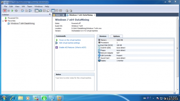Select Windows 7 x64-DataMining in sidebar
Viewport: 180px width, 101px height.
coord(22,24)
